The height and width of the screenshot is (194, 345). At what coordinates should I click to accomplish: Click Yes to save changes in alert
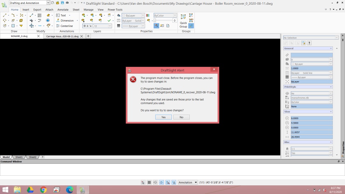coord(164,117)
